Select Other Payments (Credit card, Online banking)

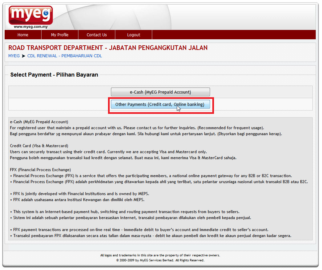(x=160, y=105)
